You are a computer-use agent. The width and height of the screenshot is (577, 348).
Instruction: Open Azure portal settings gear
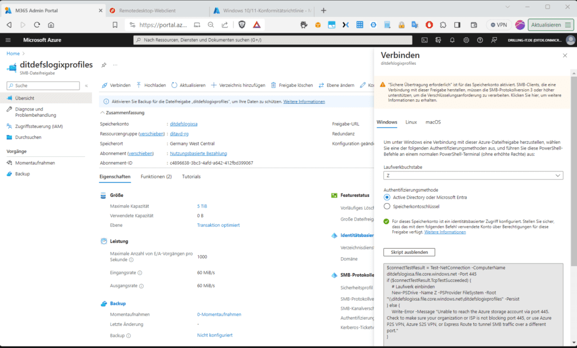click(x=466, y=40)
